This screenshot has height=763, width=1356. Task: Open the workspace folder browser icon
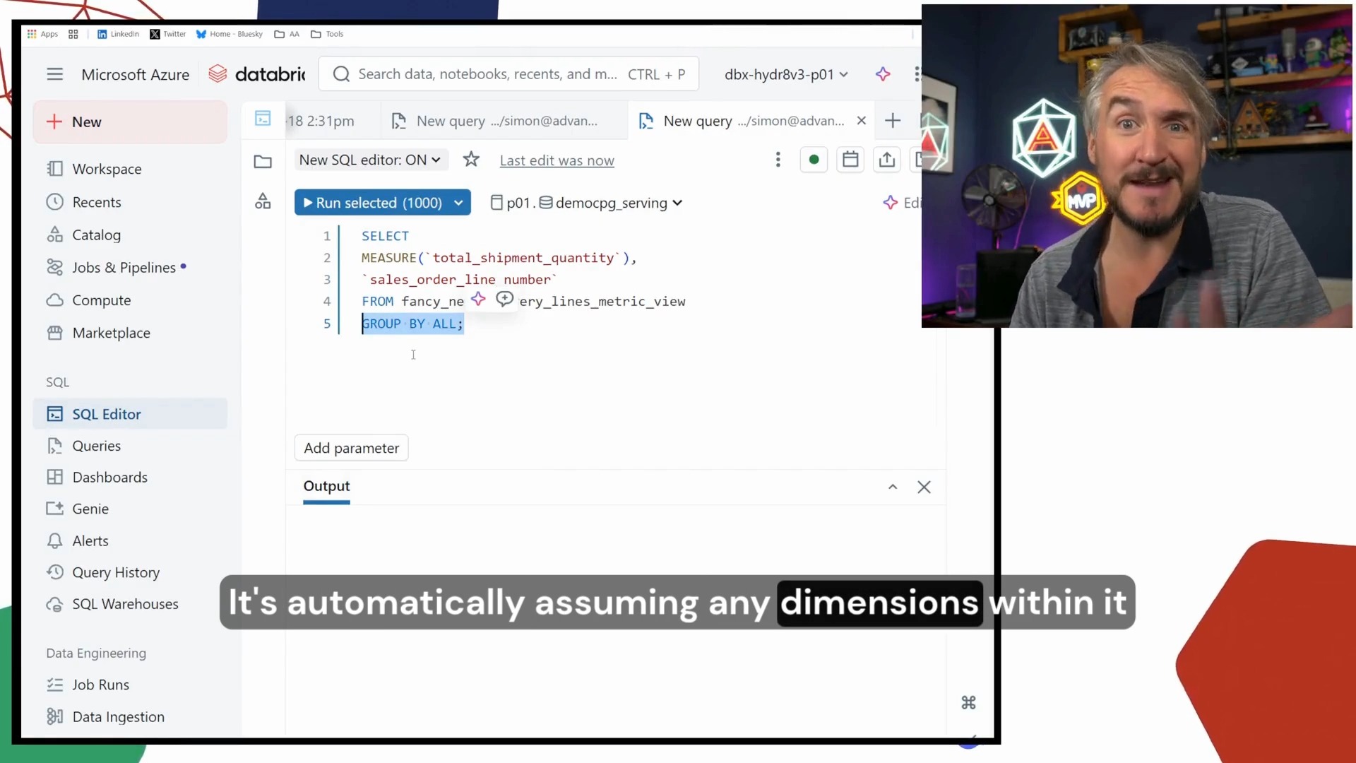click(263, 162)
